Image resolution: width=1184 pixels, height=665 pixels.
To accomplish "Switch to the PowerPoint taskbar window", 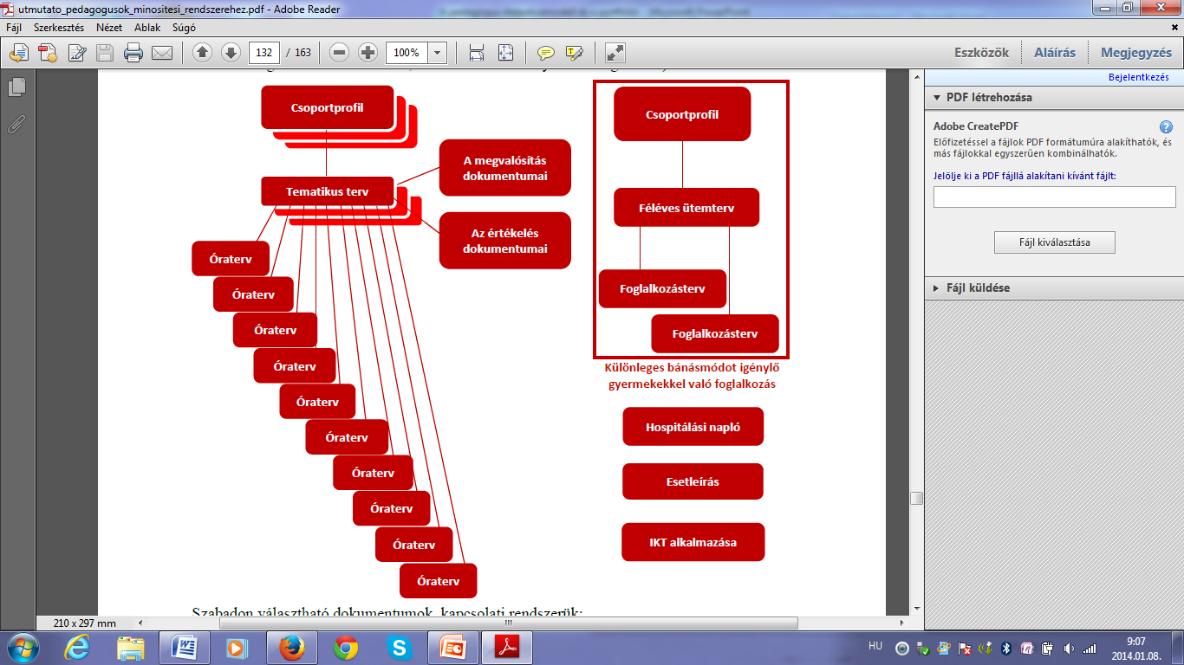I will pyautogui.click(x=453, y=648).
